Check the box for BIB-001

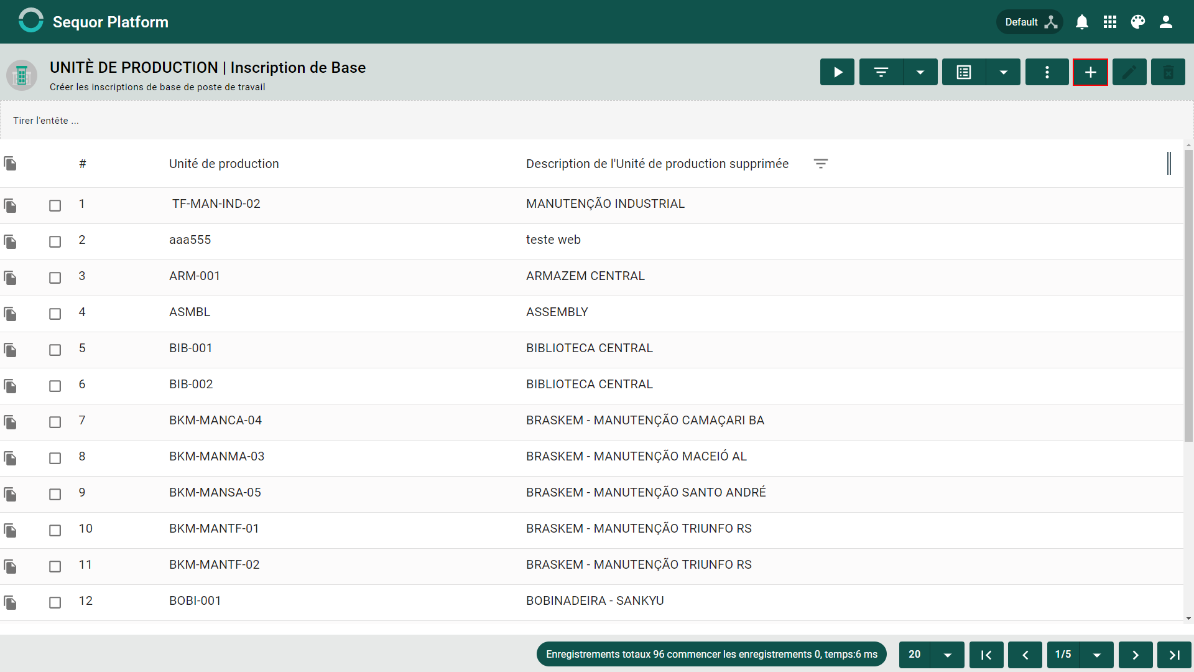[x=55, y=350]
